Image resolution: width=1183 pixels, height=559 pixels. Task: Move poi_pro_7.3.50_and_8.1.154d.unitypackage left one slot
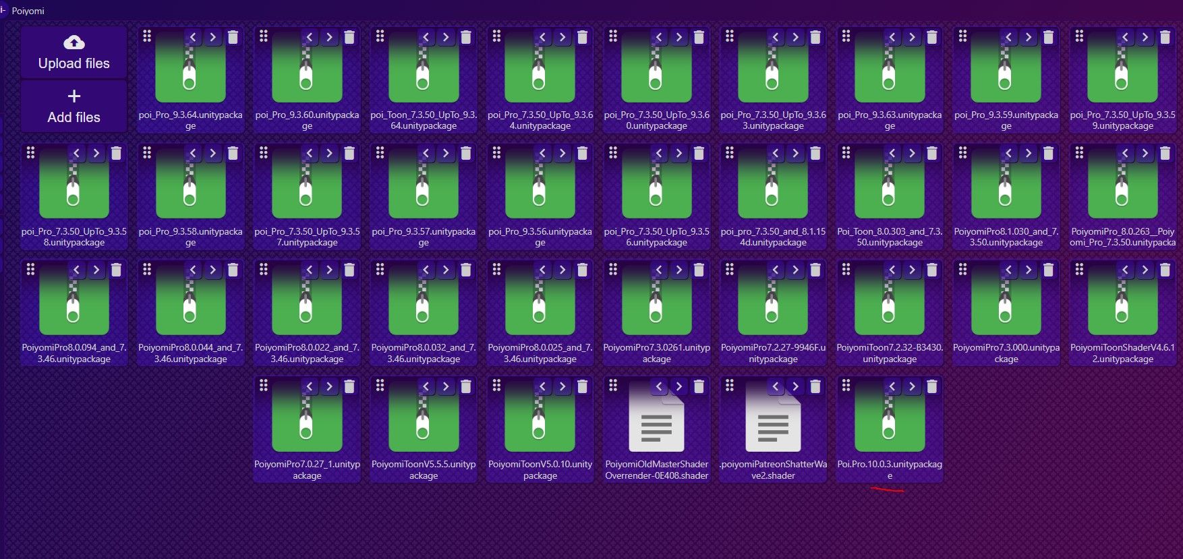click(x=776, y=154)
